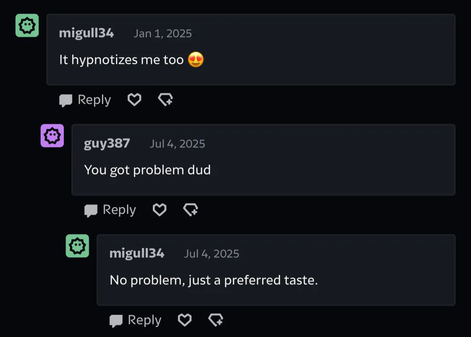Click guy387's Jul 4, 2025 timestamp
This screenshot has width=471, height=337.
pos(177,143)
